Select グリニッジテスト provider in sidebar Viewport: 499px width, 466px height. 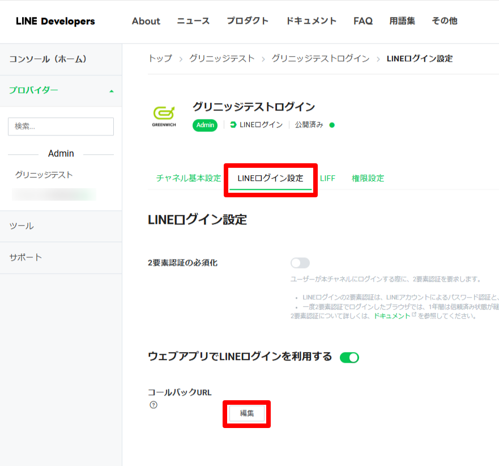(x=44, y=175)
